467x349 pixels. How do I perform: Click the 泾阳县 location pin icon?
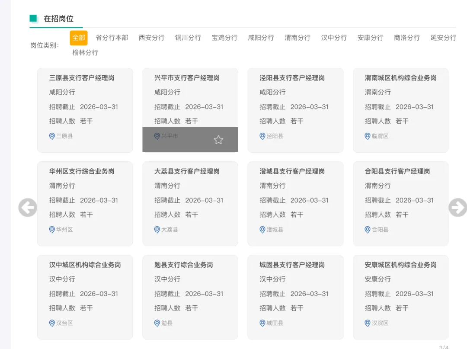coord(262,136)
